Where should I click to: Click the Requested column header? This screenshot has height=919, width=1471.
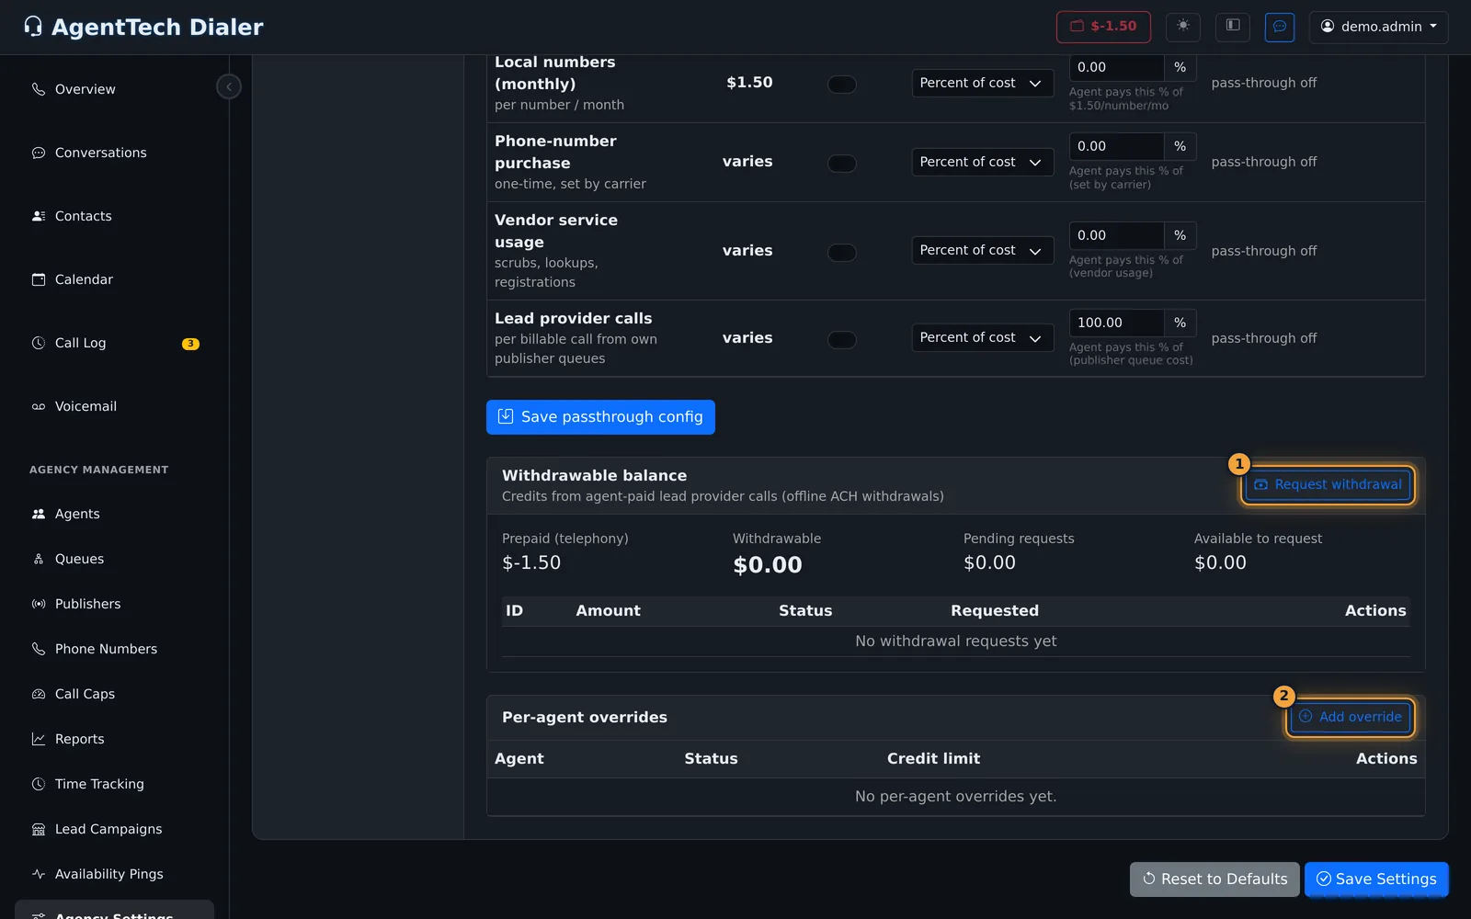point(995,611)
